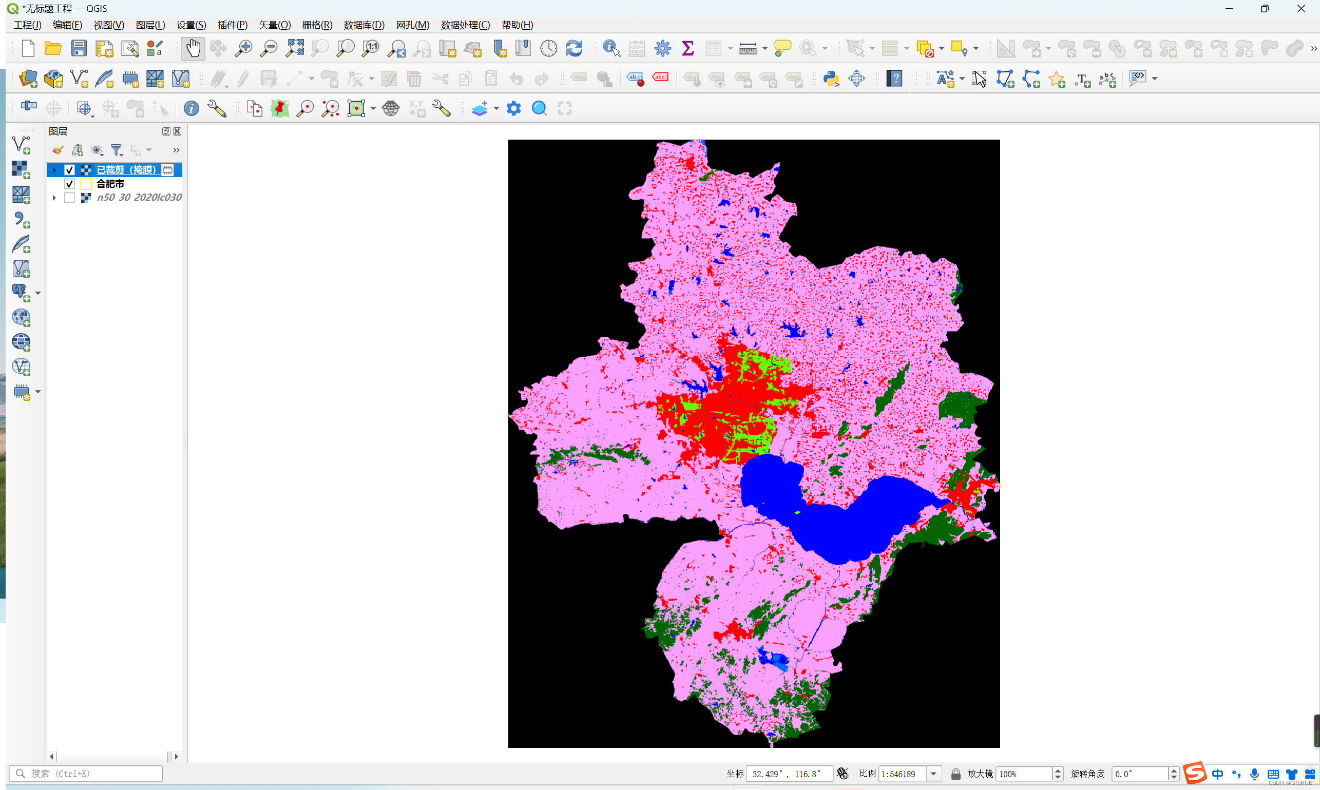The height and width of the screenshot is (790, 1320).
Task: Expand the 已裁剪（掩膜）layer legend
Action: (x=54, y=170)
